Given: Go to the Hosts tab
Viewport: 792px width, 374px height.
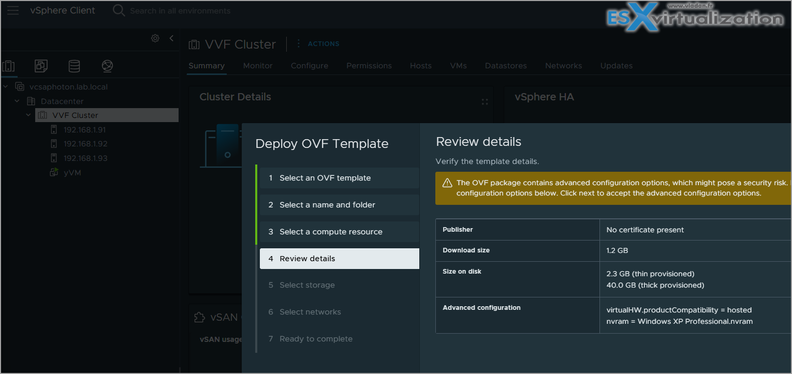Looking at the screenshot, I should click(x=421, y=66).
